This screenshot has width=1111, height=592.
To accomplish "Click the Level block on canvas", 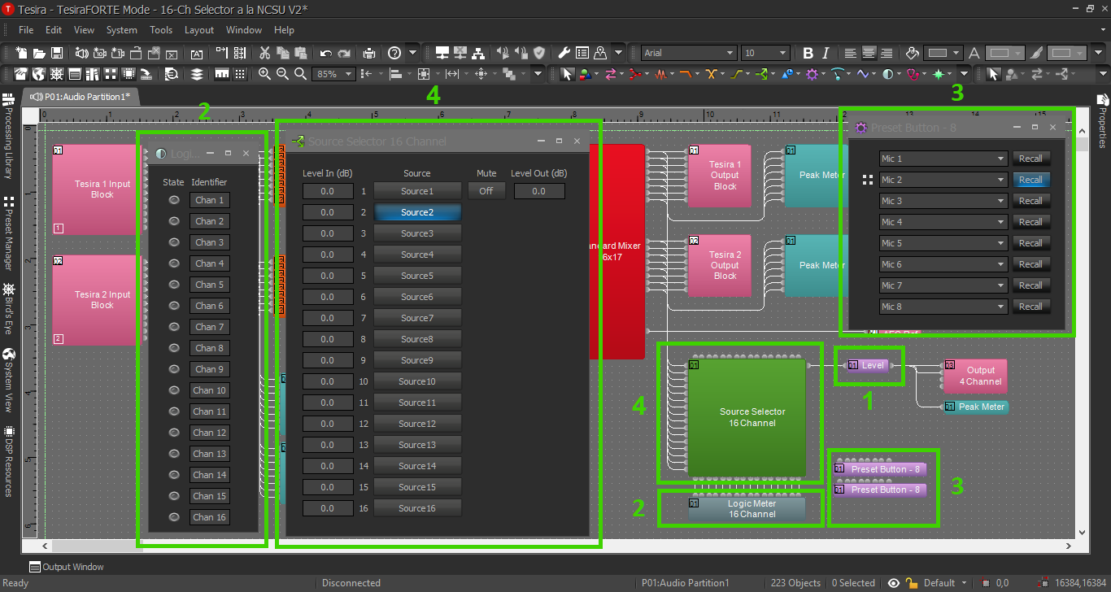I will click(x=869, y=365).
